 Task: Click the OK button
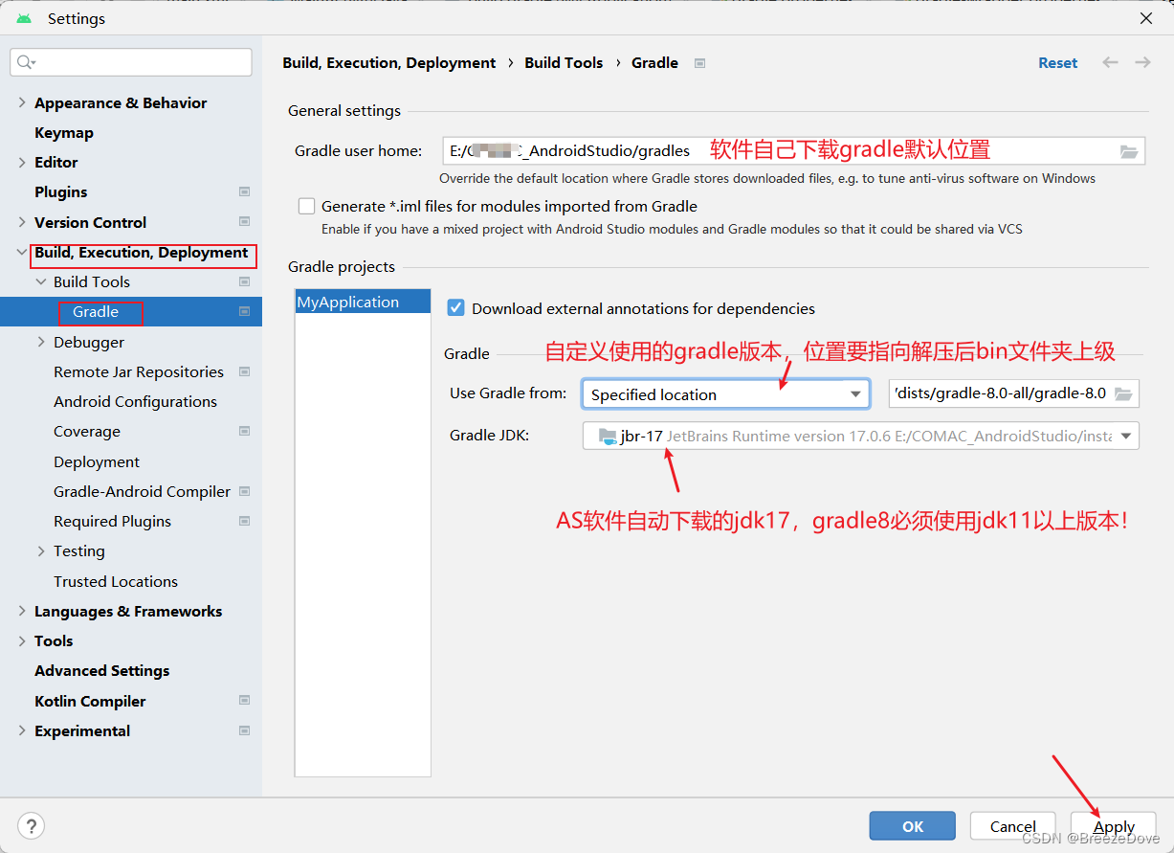(x=912, y=826)
